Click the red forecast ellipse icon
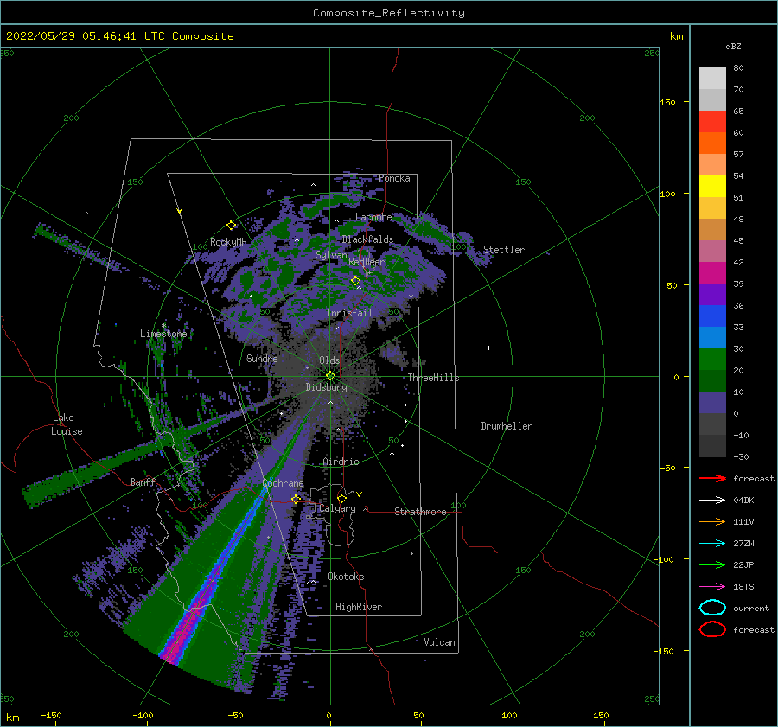Viewport: 778px width, 727px height. click(712, 629)
